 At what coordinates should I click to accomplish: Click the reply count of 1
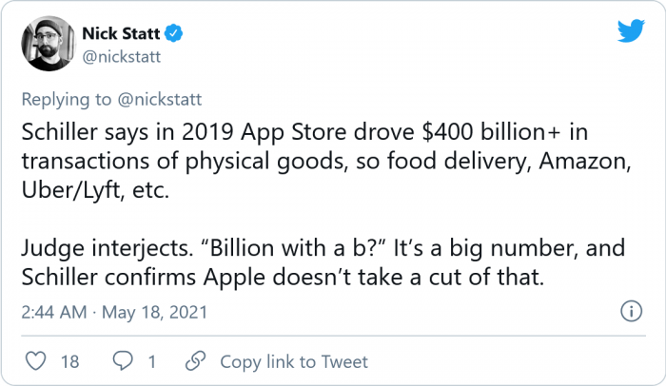(151, 361)
